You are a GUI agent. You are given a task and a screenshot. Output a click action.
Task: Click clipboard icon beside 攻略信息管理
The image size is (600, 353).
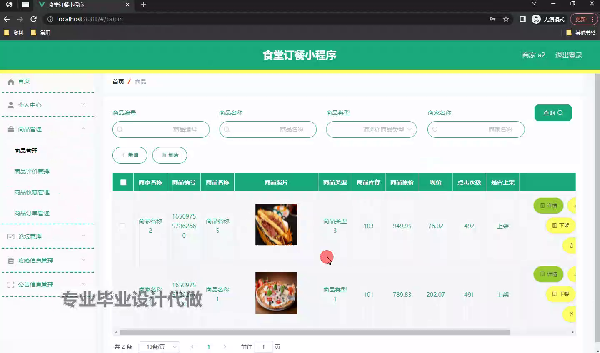pos(11,261)
